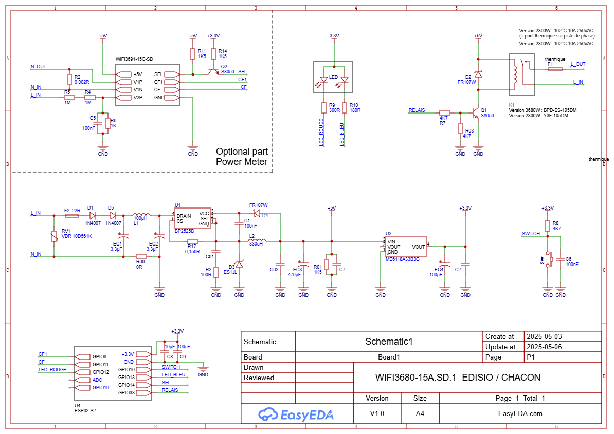
Task: Select the R00 0R resistor
Action: coord(141,257)
